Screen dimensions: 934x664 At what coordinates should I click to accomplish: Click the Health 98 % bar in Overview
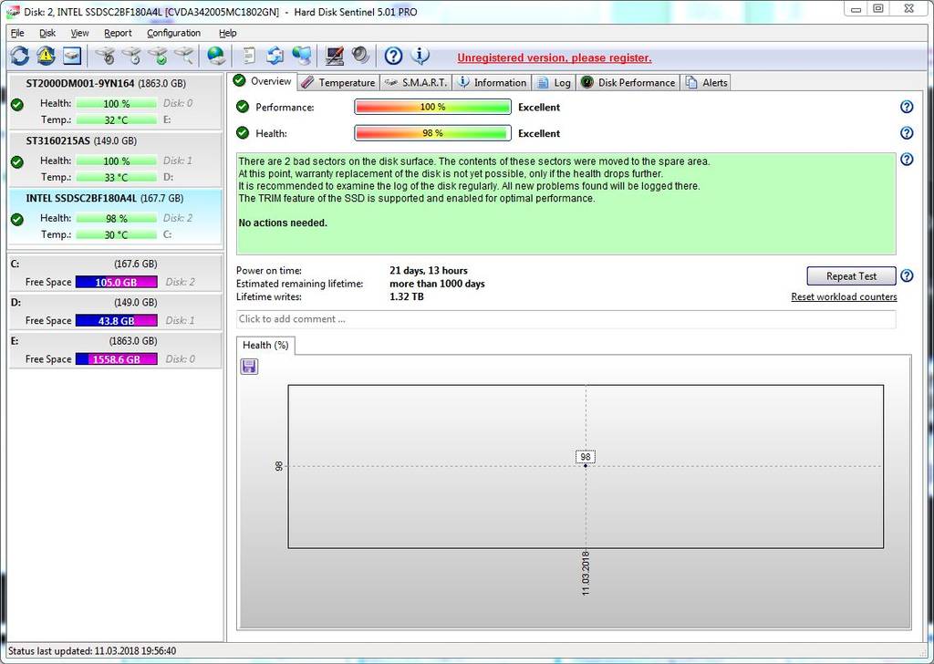(x=432, y=133)
